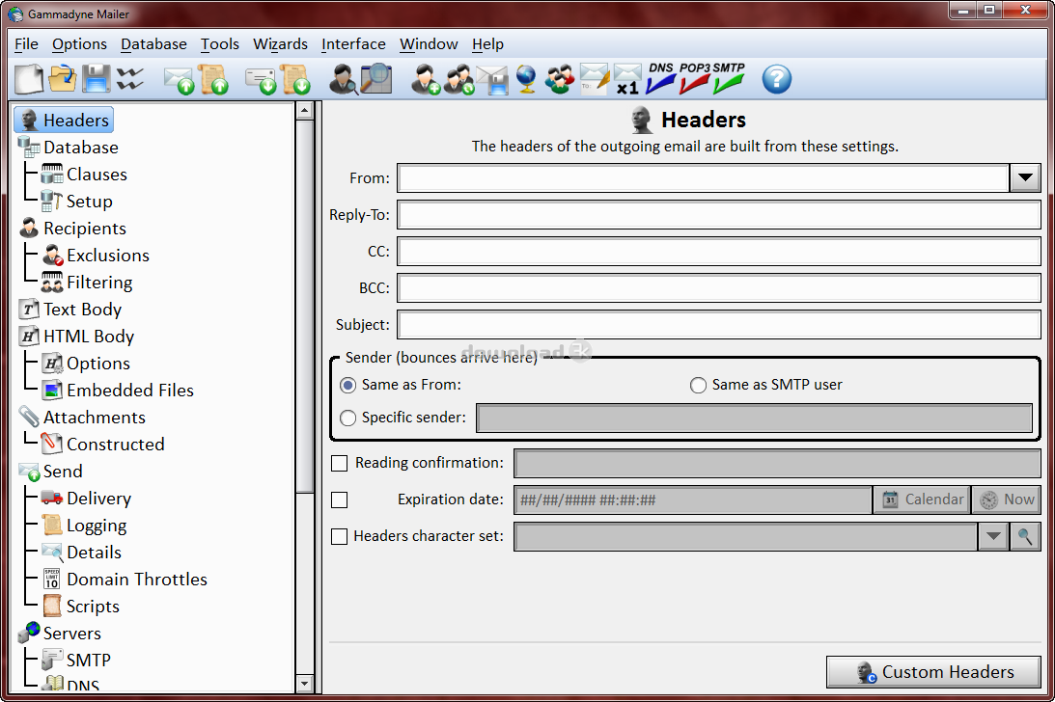Image resolution: width=1055 pixels, height=702 pixels.
Task: Open the Headers character set dropdown arrow
Action: click(993, 536)
